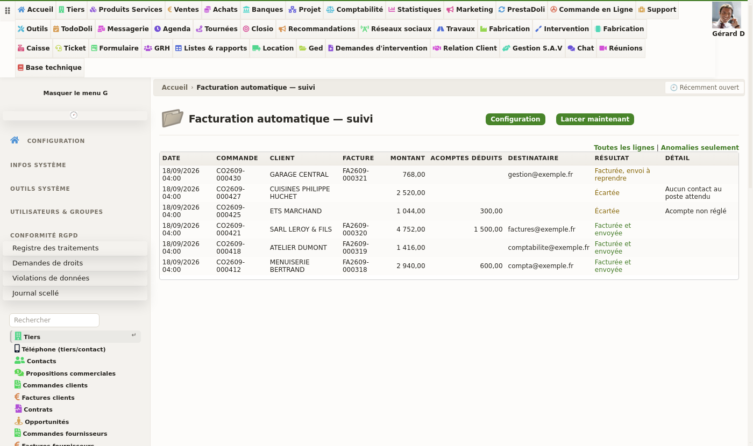Open Journal scellé entry
Viewport: 753px width, 446px height.
[x=75, y=293]
